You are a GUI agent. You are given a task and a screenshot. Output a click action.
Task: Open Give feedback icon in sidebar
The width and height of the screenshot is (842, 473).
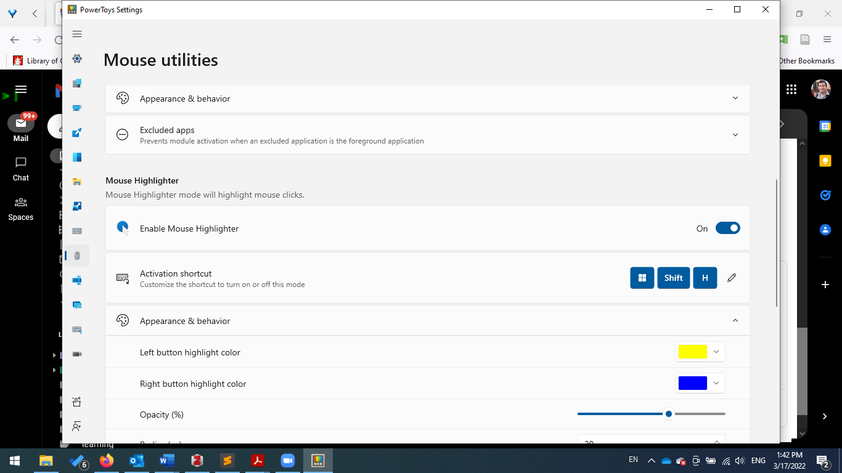77,426
